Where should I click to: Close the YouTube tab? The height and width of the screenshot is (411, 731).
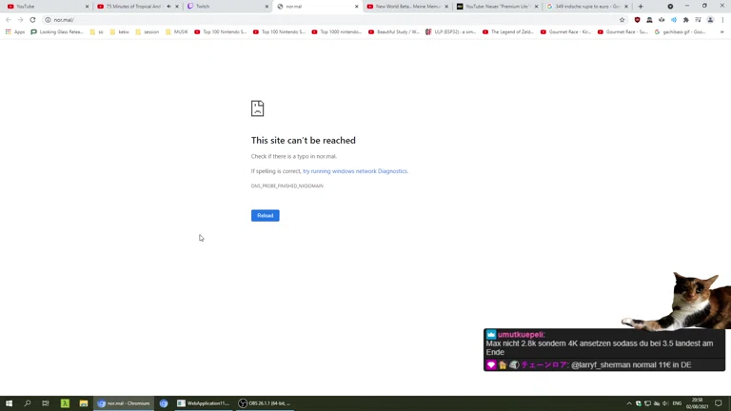pos(87,7)
